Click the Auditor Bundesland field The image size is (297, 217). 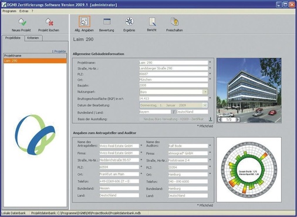188,188
